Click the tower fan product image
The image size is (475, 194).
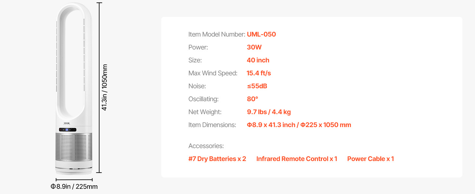pyautogui.click(x=74, y=89)
